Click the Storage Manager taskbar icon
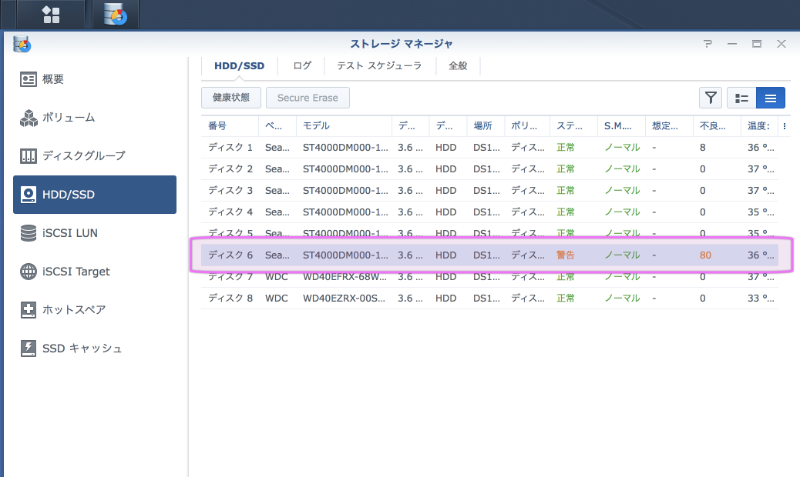800x477 pixels. (116, 14)
